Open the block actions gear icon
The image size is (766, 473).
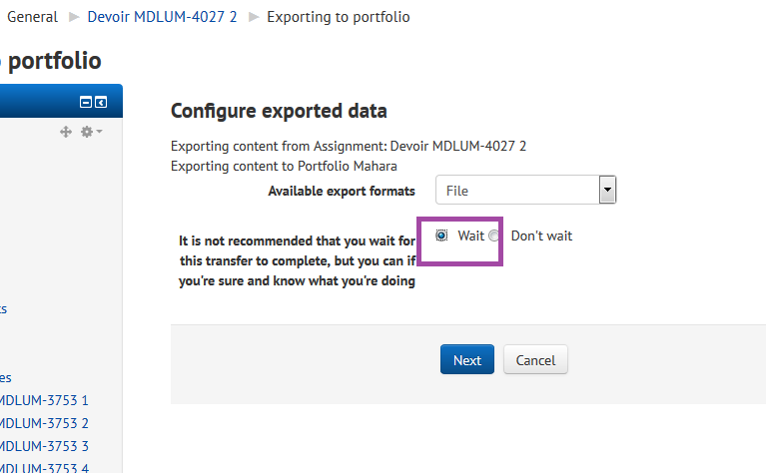click(x=87, y=132)
